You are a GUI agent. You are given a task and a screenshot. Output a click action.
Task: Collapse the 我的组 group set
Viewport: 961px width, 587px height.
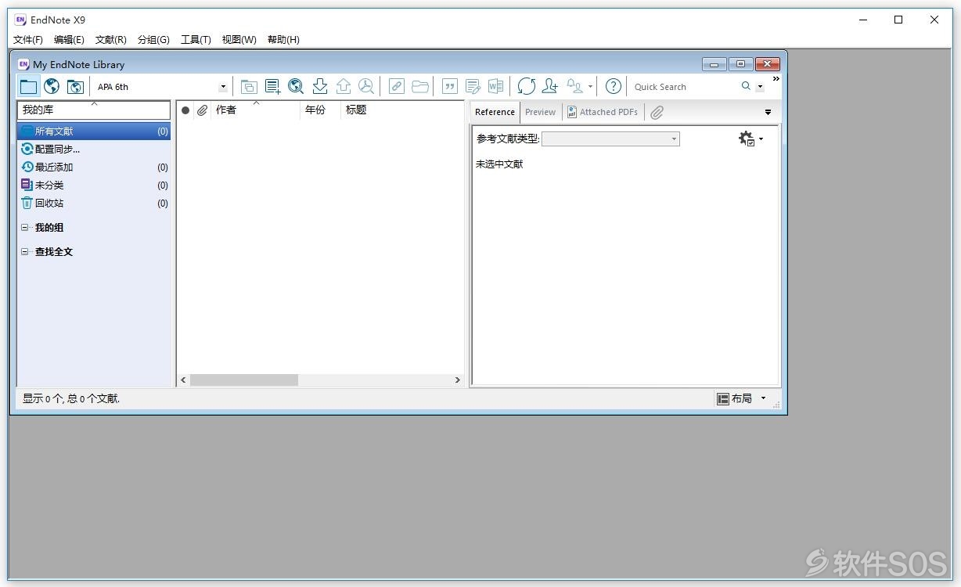tap(25, 228)
